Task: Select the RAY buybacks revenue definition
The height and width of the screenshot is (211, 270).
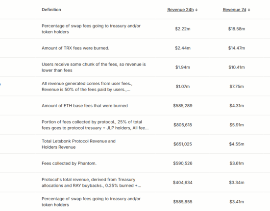Action: 92,183
